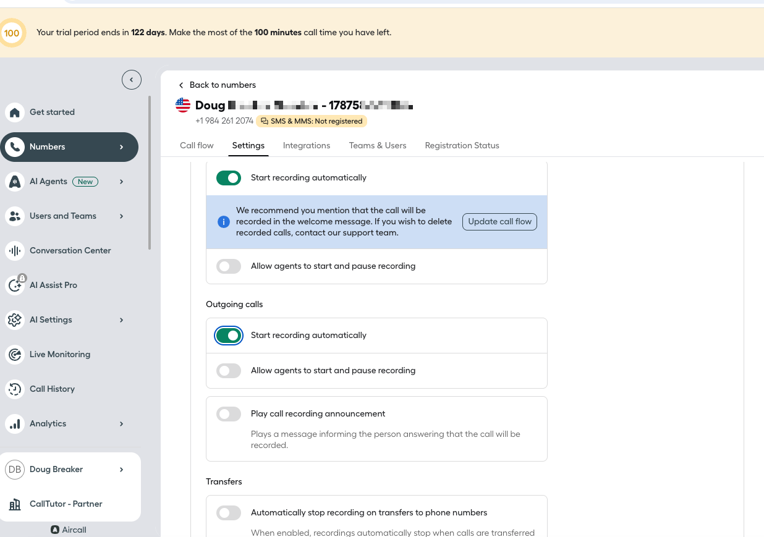Click the Conversation Center waveform icon

point(15,251)
